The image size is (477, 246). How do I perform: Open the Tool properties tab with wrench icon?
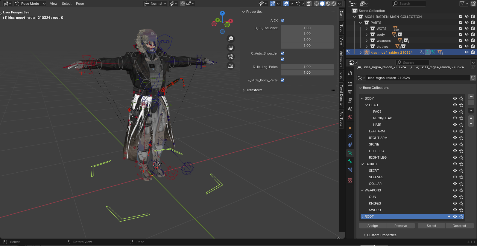click(350, 73)
